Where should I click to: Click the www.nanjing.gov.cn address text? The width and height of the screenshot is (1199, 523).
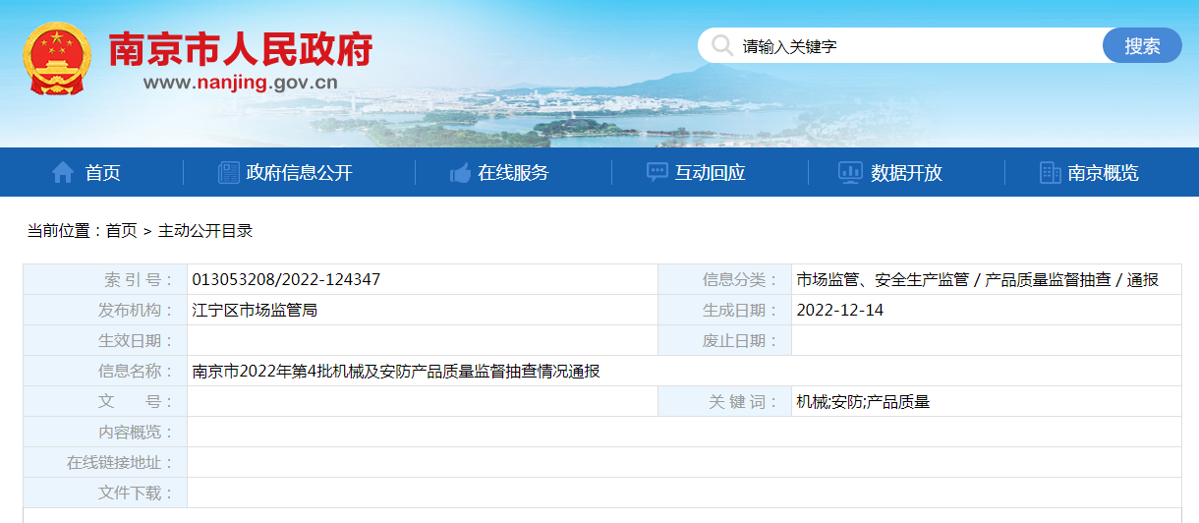pos(241,82)
